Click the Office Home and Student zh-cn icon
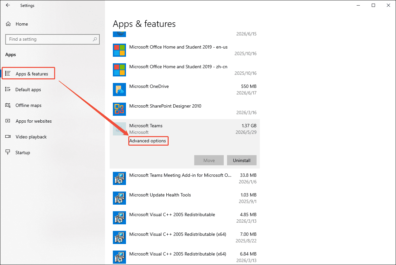The image size is (396, 265). coord(119,70)
